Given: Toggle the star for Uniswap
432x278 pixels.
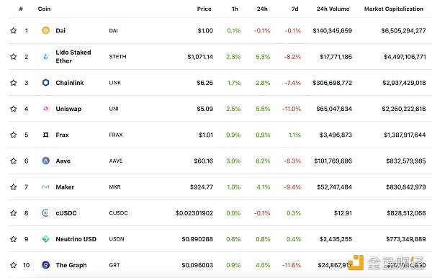Looking at the screenshot, I should 13,109.
